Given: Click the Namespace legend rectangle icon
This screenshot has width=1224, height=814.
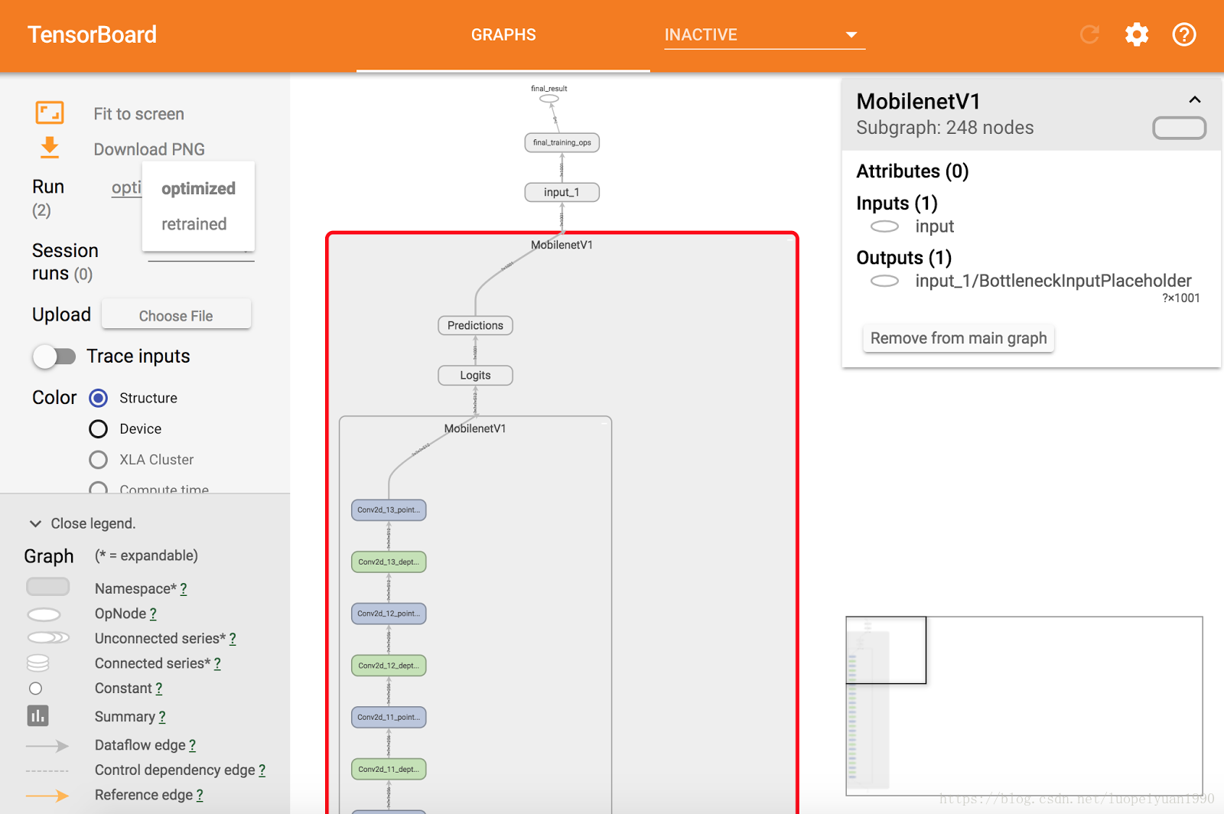Looking at the screenshot, I should 47,587.
